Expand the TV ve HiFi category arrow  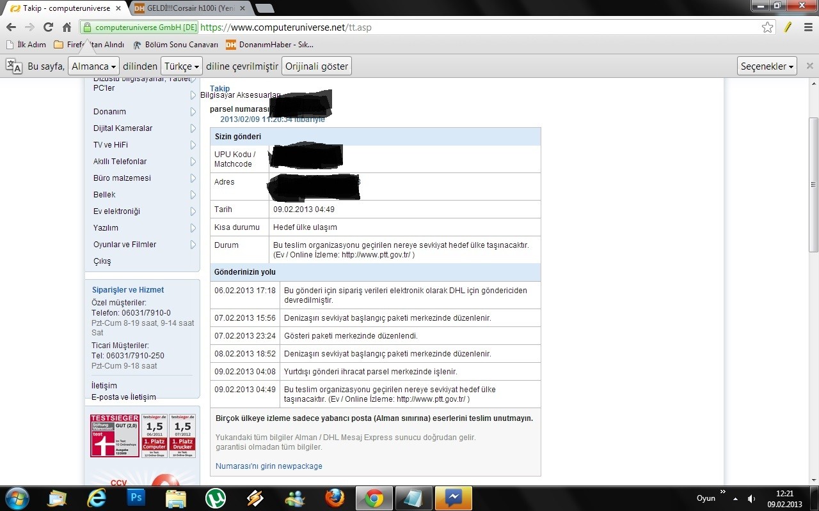pos(193,145)
